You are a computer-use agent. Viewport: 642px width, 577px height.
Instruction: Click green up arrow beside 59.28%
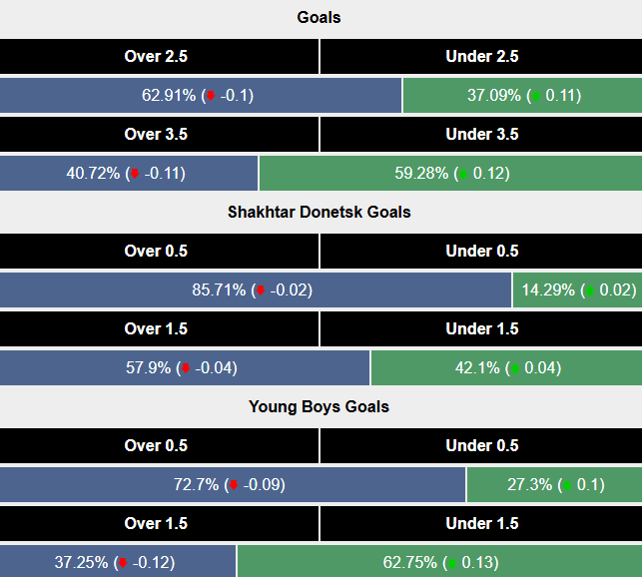[x=463, y=174]
